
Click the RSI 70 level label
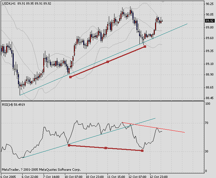tap(206, 123)
